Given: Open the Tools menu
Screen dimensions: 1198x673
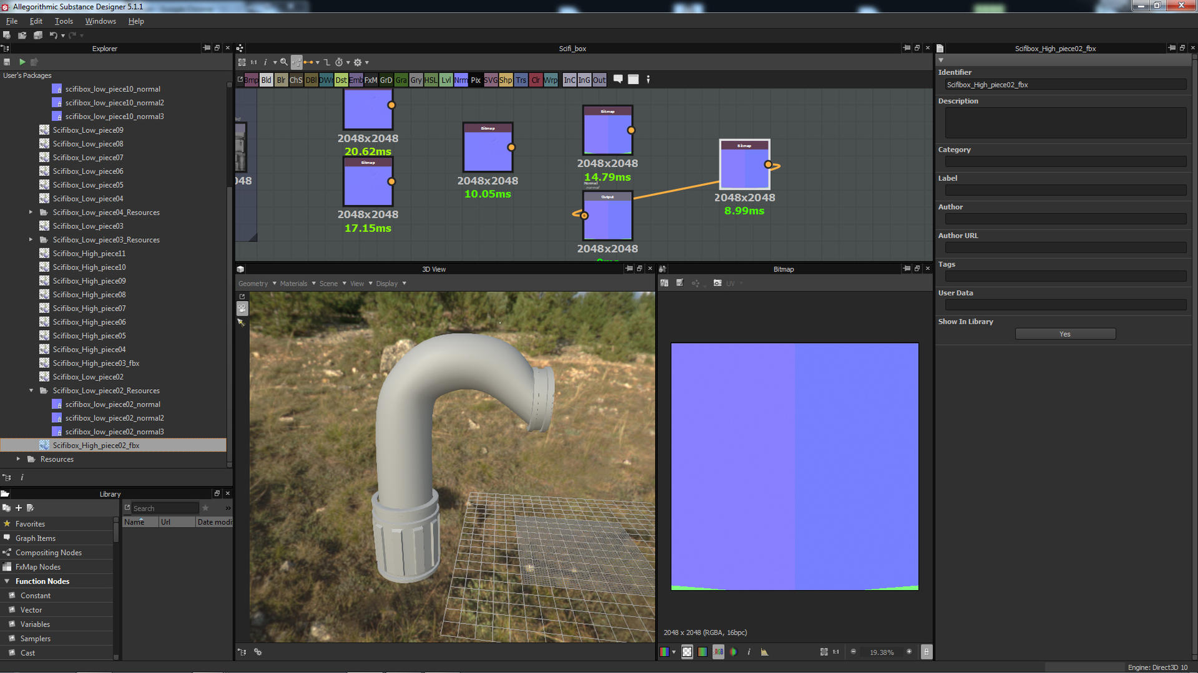Looking at the screenshot, I should 63,21.
